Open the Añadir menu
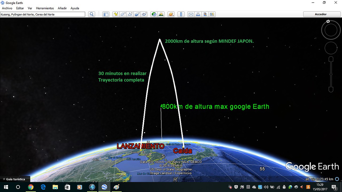 click(62, 8)
